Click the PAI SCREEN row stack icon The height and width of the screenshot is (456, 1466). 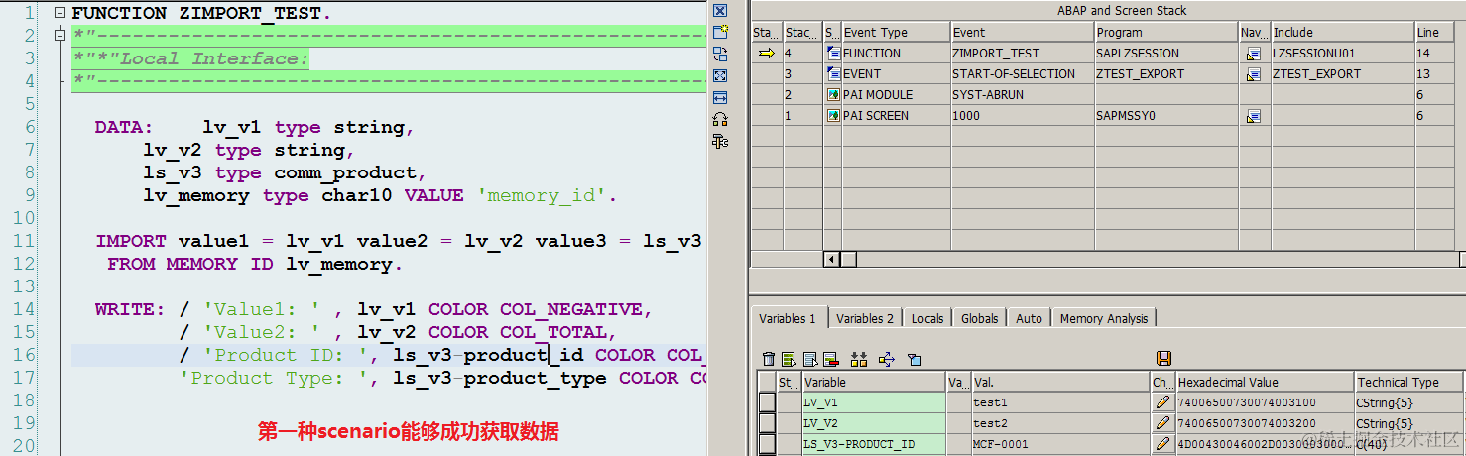tap(833, 116)
